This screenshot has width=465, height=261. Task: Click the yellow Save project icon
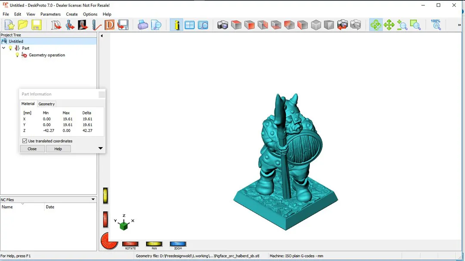tap(36, 25)
